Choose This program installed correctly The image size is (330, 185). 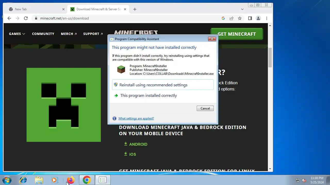(163, 95)
